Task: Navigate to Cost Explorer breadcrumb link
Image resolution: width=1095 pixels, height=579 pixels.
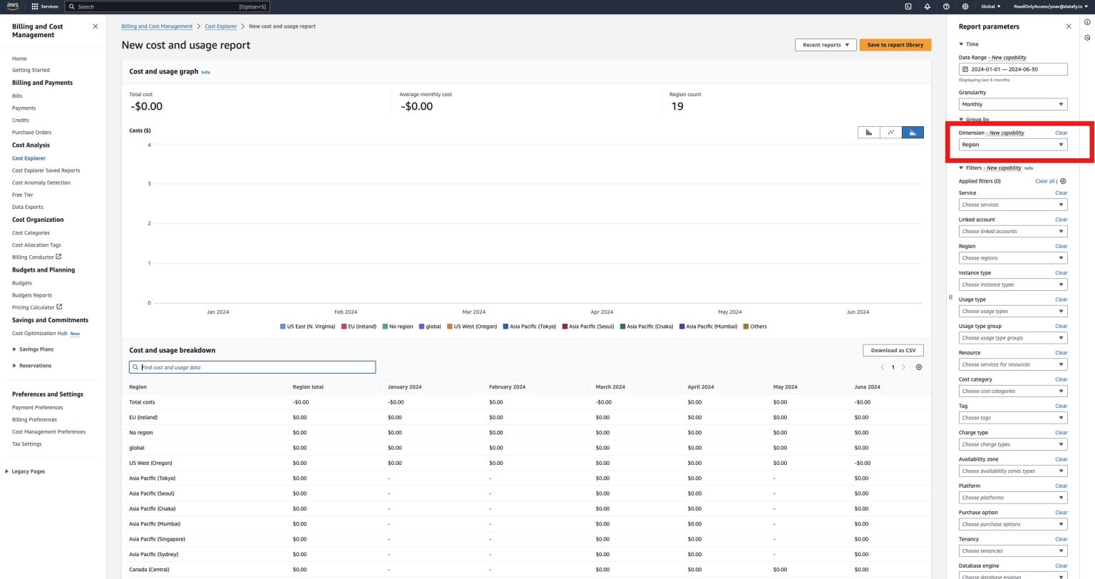Action: click(220, 26)
